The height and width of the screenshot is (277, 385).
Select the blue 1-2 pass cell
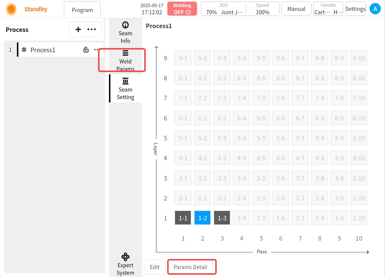tap(202, 218)
